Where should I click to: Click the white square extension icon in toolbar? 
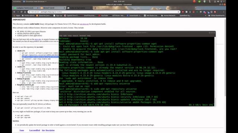pyautogui.click(x=187, y=12)
